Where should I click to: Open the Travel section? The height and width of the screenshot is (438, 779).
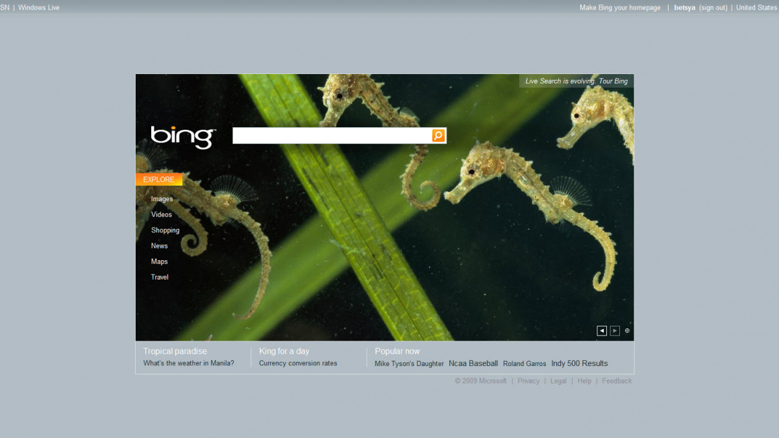(x=160, y=277)
